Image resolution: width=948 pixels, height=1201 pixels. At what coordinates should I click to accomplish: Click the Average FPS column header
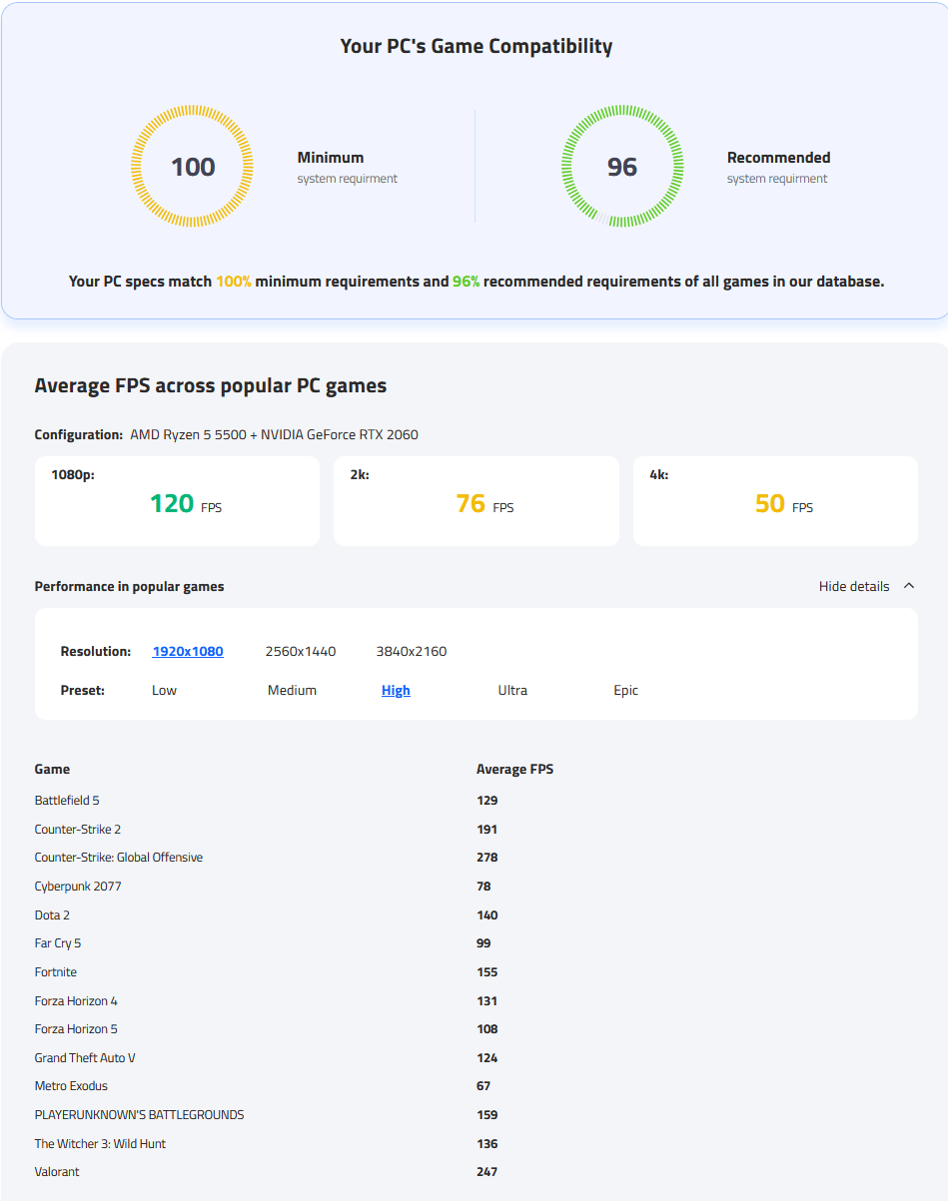coord(514,770)
